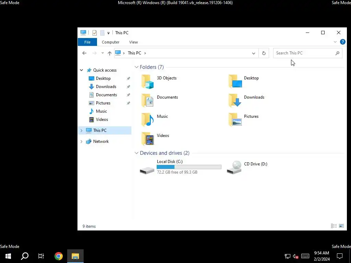The image size is (351, 263).
Task: Select Videos under Quick access
Action: [102, 120]
